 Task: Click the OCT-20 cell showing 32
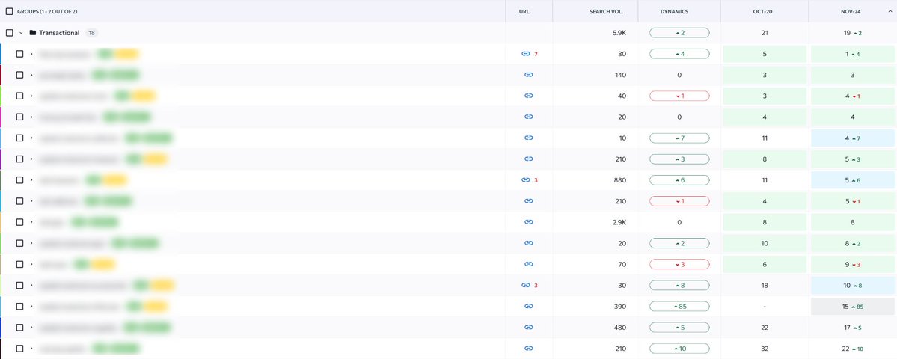coord(765,348)
